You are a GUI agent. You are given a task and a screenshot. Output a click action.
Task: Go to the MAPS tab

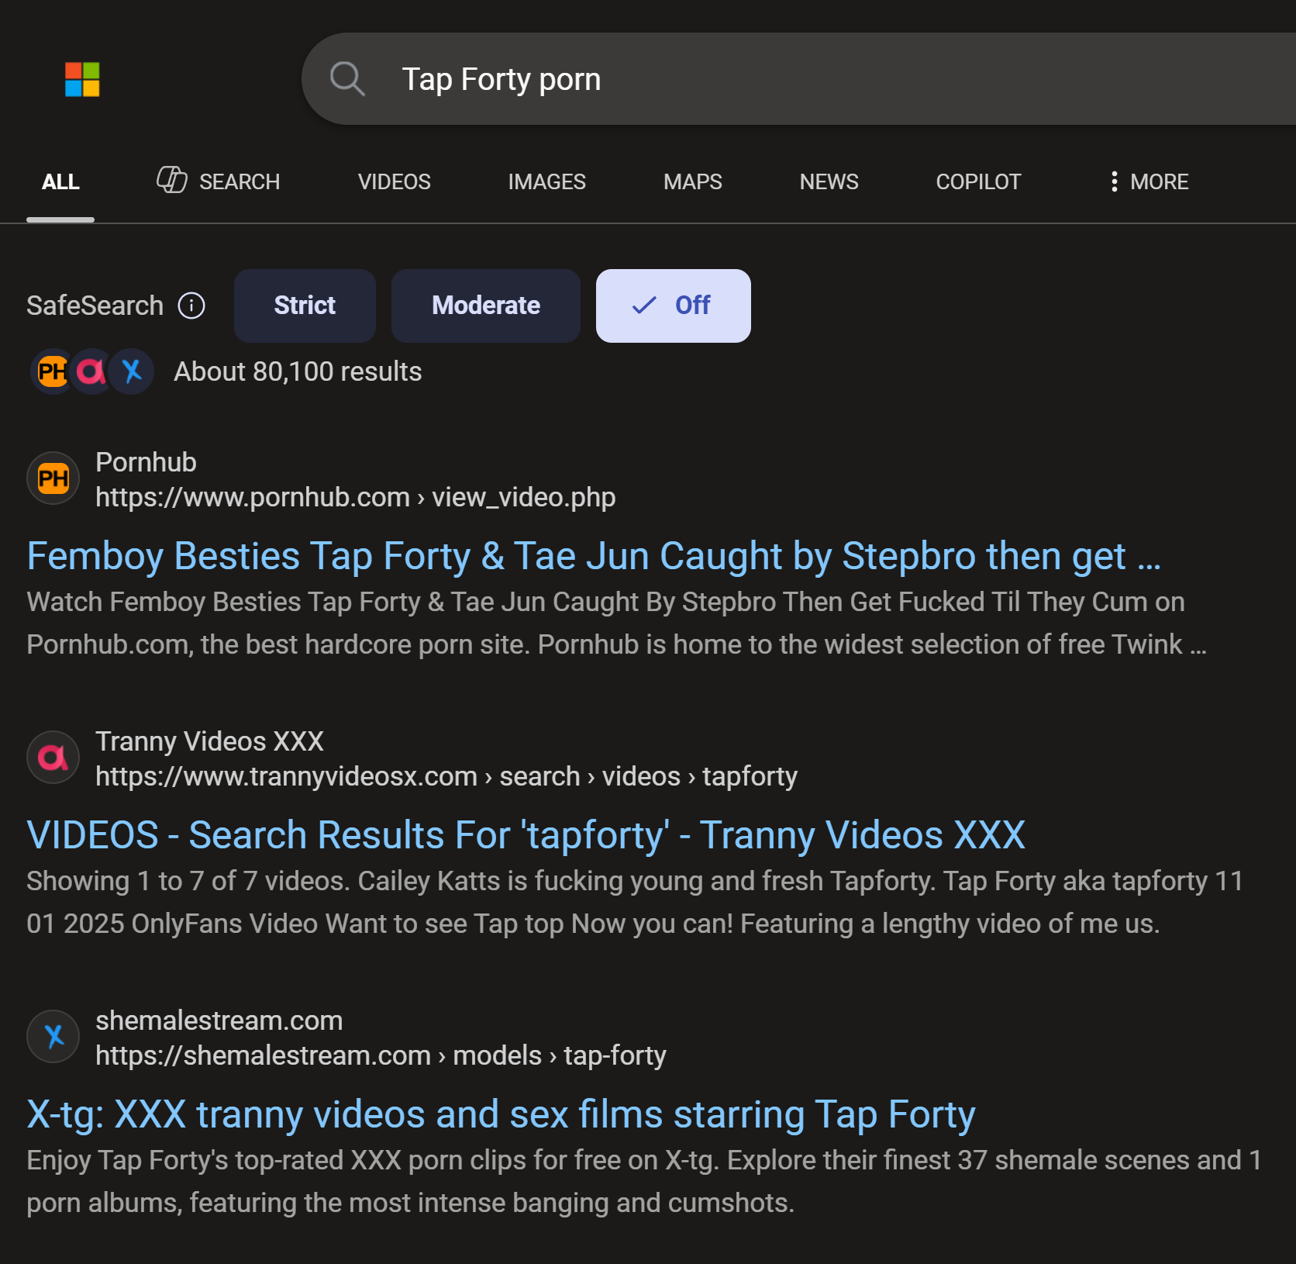pos(692,181)
